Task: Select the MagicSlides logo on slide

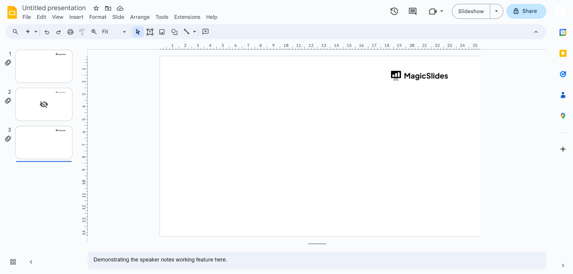Action: pos(419,76)
